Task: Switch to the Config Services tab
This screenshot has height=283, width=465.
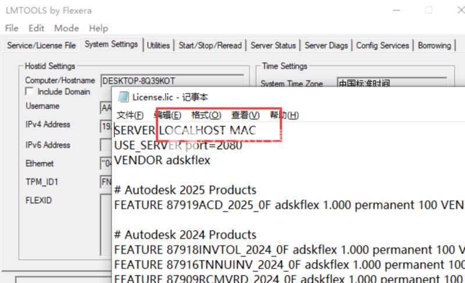Action: point(382,45)
